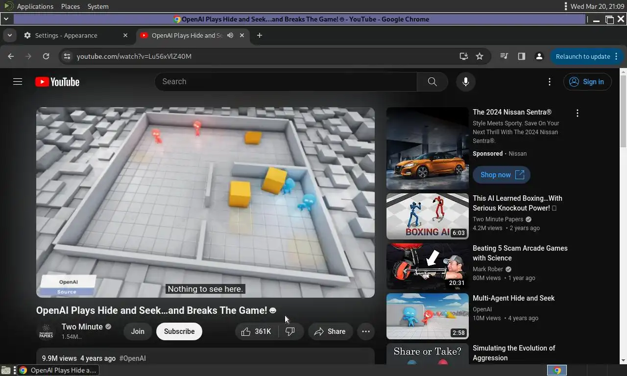
Task: Open Nissan Sentra ad thumbnail
Action: 427,148
